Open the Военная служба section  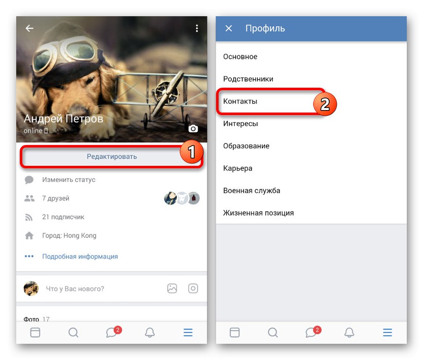[x=311, y=191]
